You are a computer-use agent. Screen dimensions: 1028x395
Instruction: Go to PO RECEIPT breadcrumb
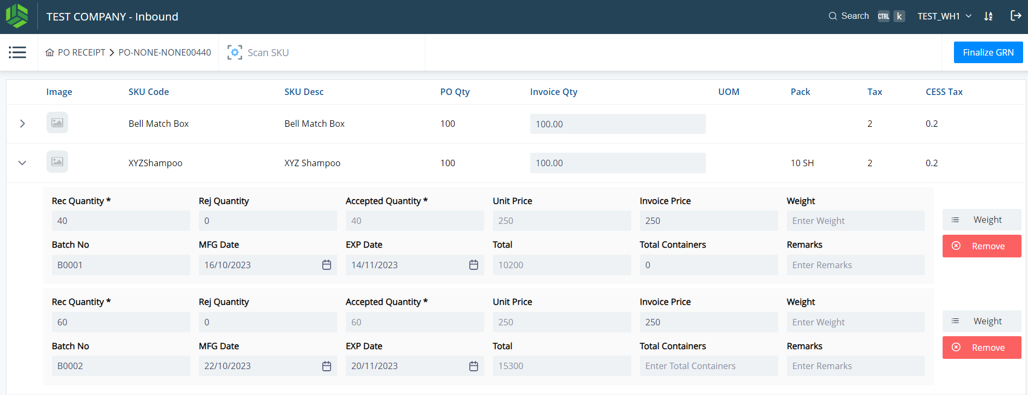[81, 52]
